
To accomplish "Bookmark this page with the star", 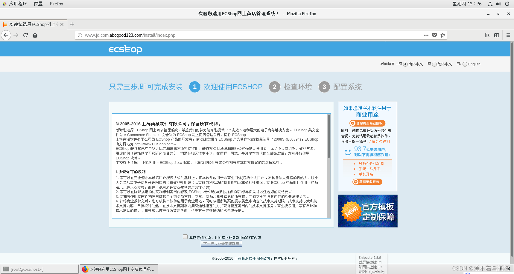I will (x=443, y=35).
